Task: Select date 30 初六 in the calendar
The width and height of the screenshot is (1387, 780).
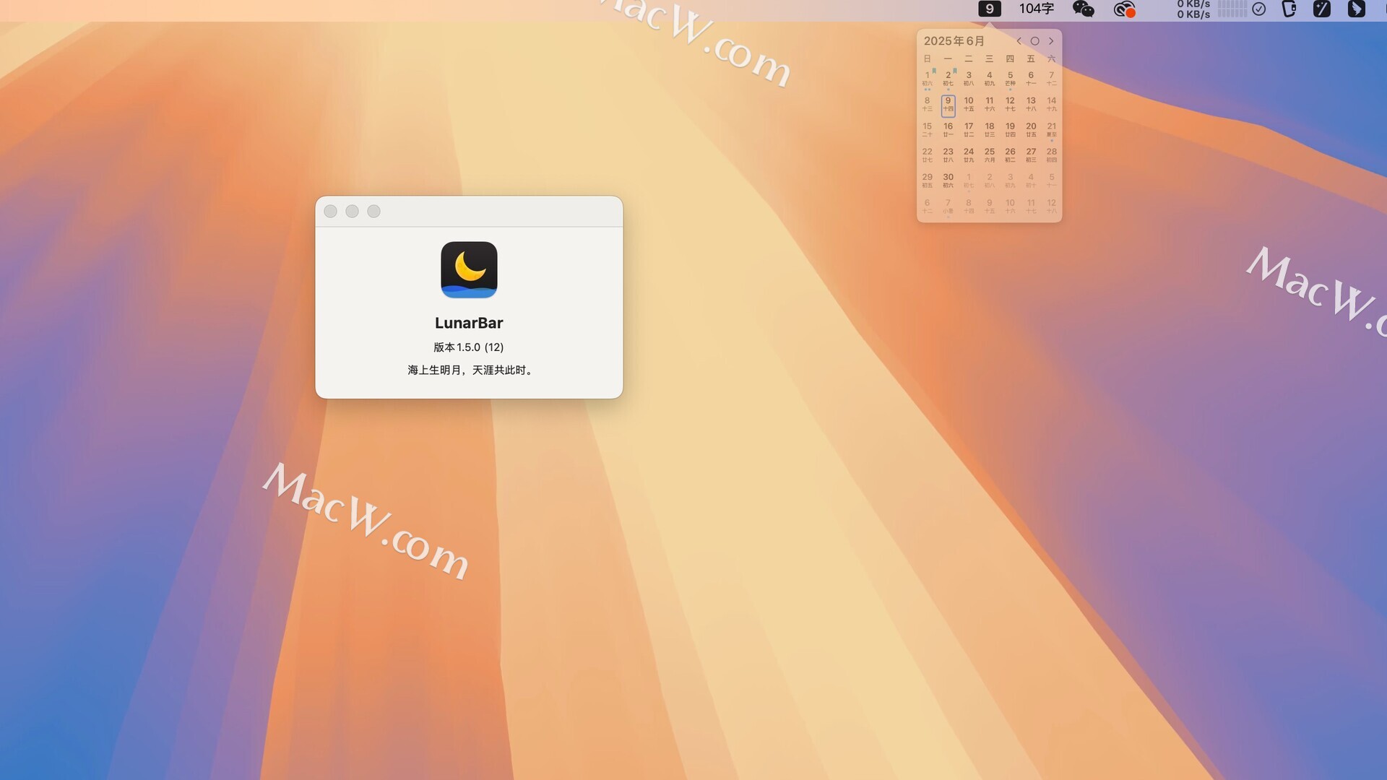Action: [948, 181]
